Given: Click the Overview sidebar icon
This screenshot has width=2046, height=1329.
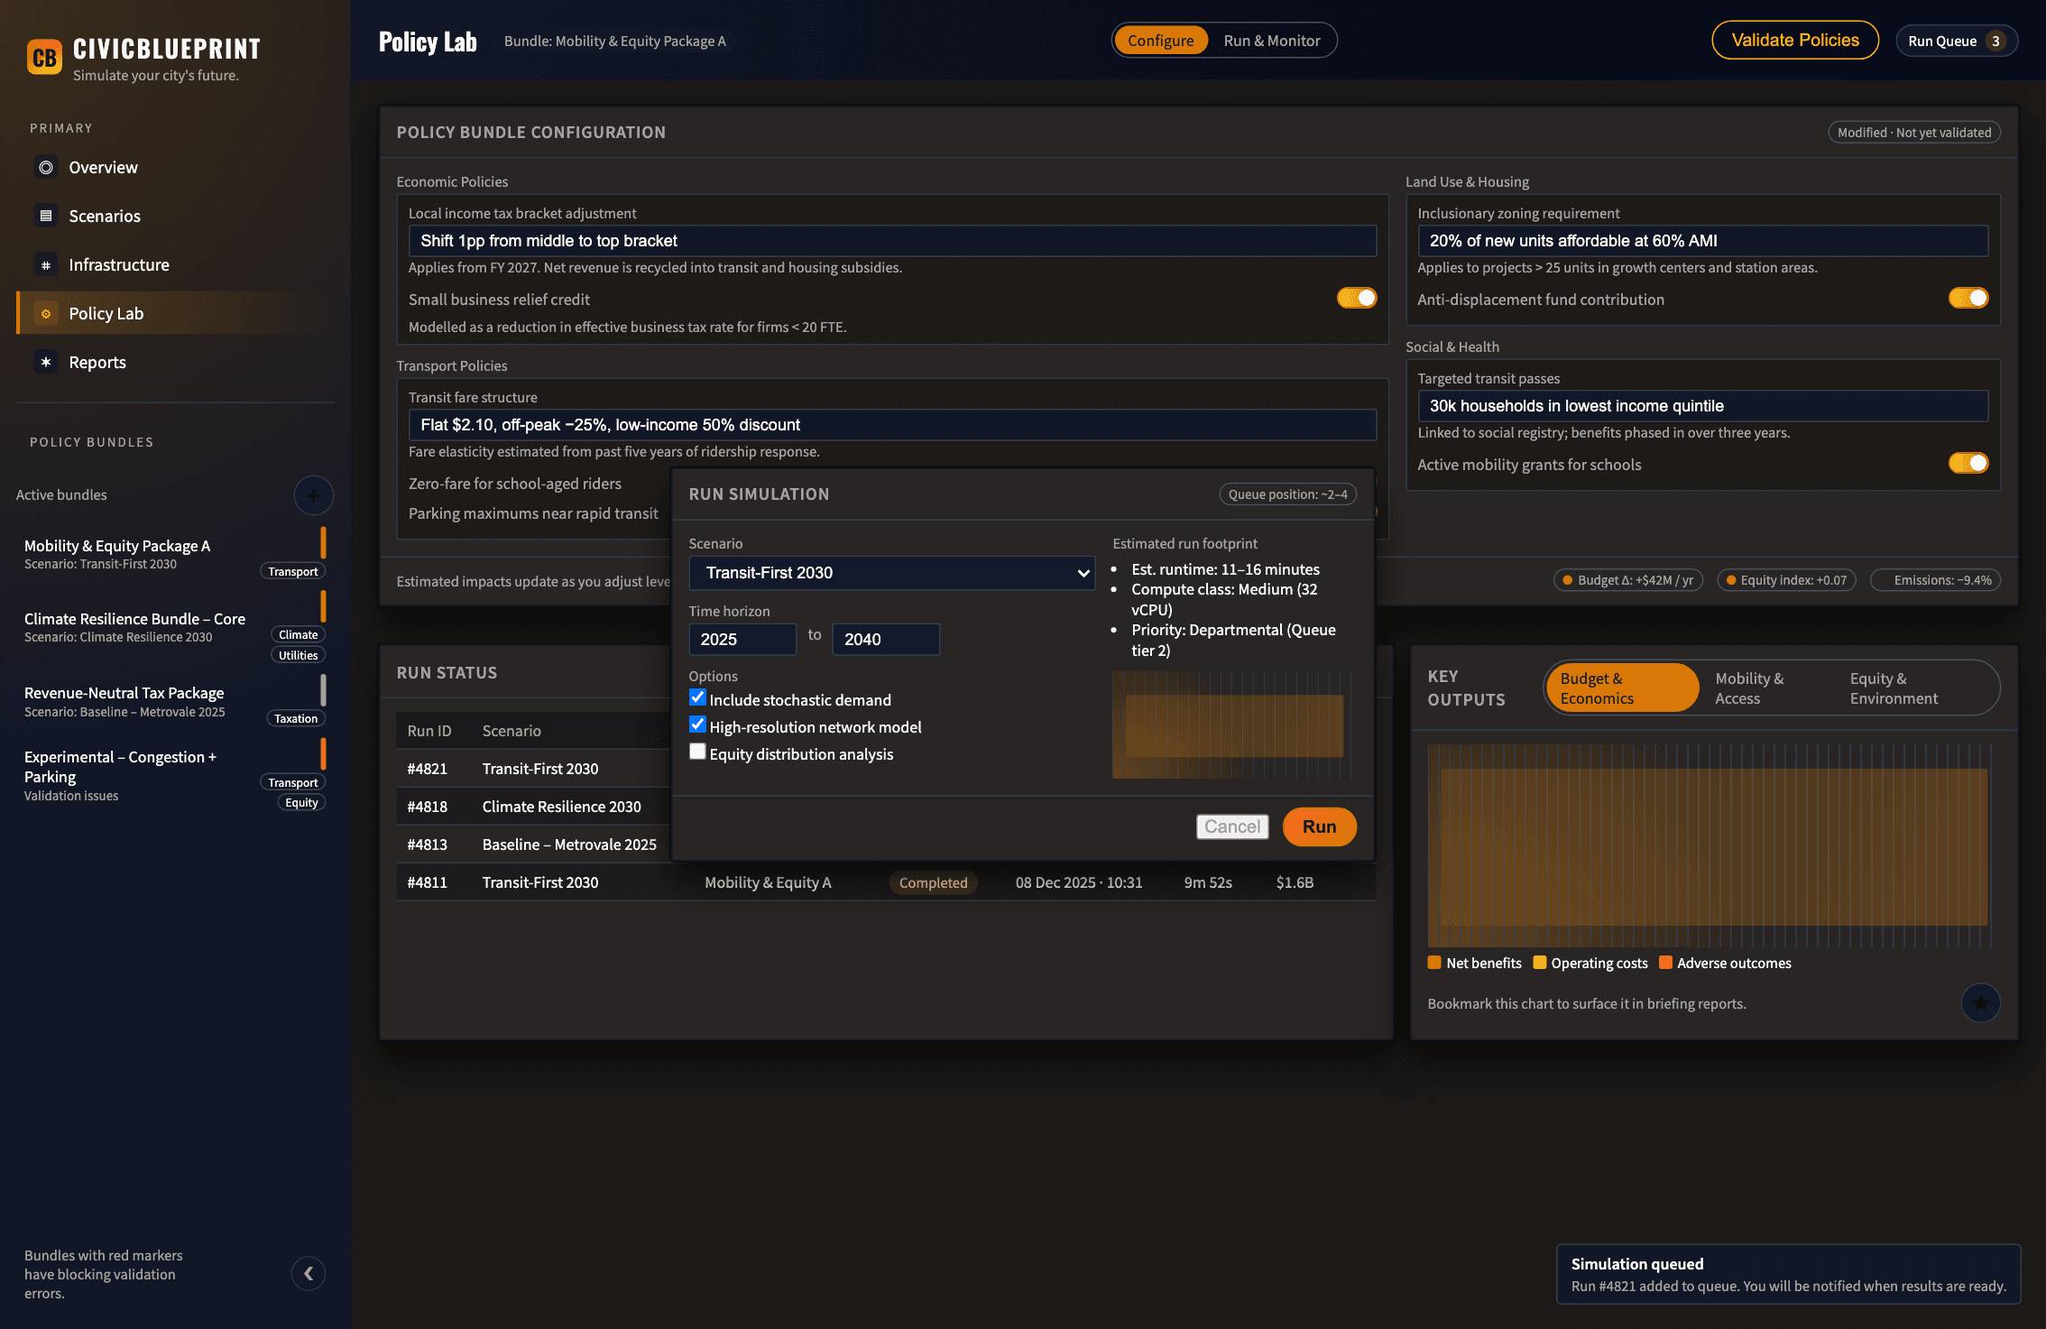Looking at the screenshot, I should pyautogui.click(x=46, y=168).
